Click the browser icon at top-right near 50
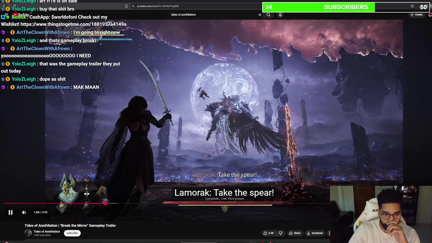Viewport: 432px width, 243px height. pyautogui.click(x=412, y=6)
